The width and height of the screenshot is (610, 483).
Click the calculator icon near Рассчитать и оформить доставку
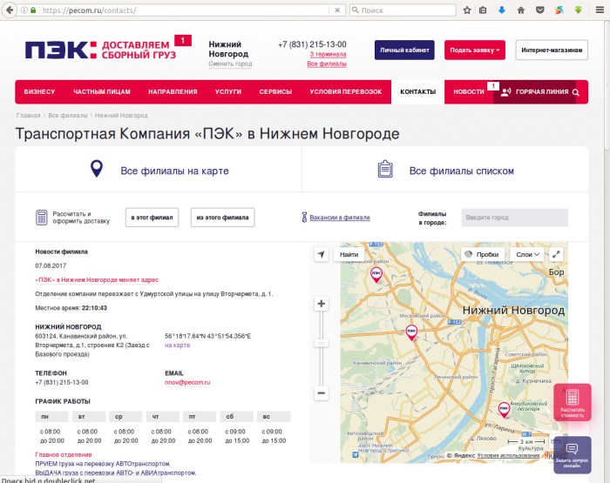pyautogui.click(x=41, y=218)
